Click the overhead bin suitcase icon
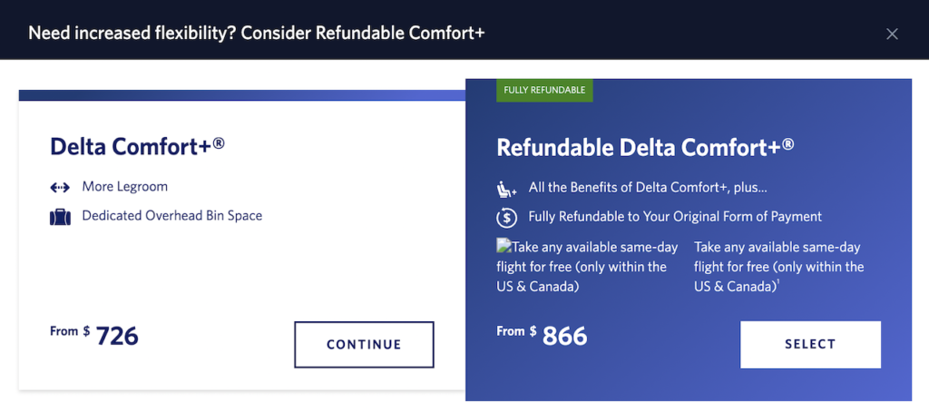 click(60, 217)
